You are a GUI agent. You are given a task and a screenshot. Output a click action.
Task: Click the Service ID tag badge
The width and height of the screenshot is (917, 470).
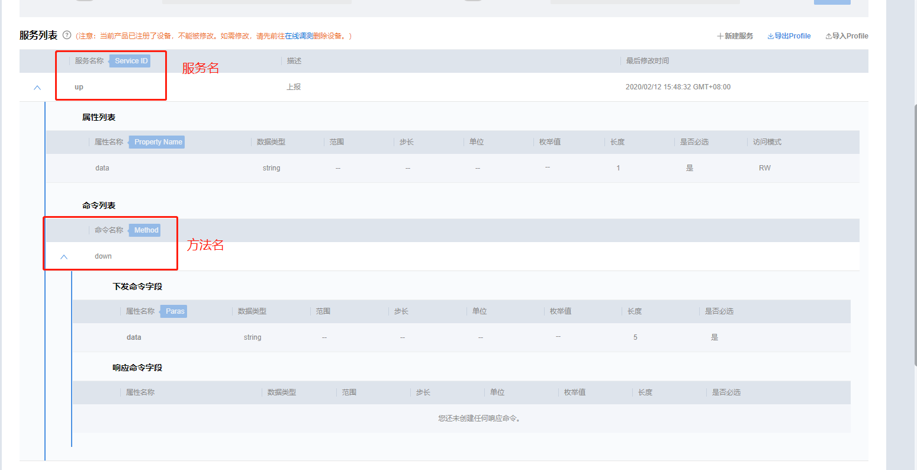(131, 61)
